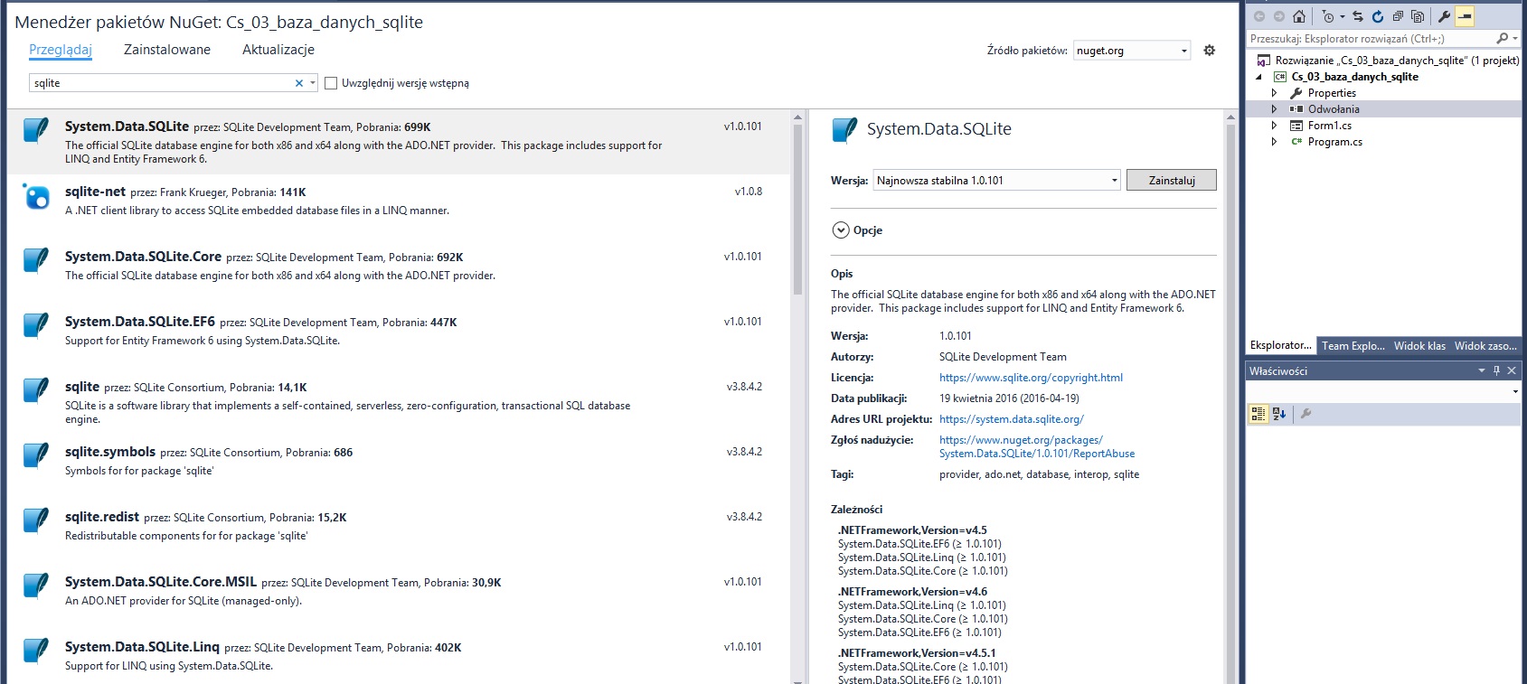Click the alphabetical sort icon in Właściwości
Viewport: 1527px width, 684px height.
pos(1279,414)
